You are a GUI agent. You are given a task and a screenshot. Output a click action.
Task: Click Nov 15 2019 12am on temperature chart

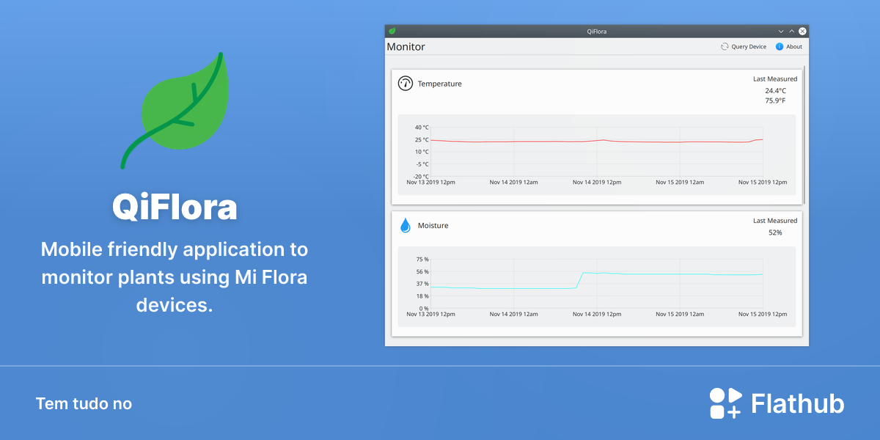tap(680, 182)
